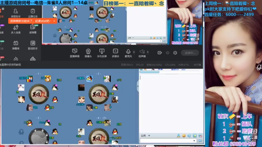Add 摄像头 camera source
The width and height of the screenshot is (262, 147).
point(88,53)
